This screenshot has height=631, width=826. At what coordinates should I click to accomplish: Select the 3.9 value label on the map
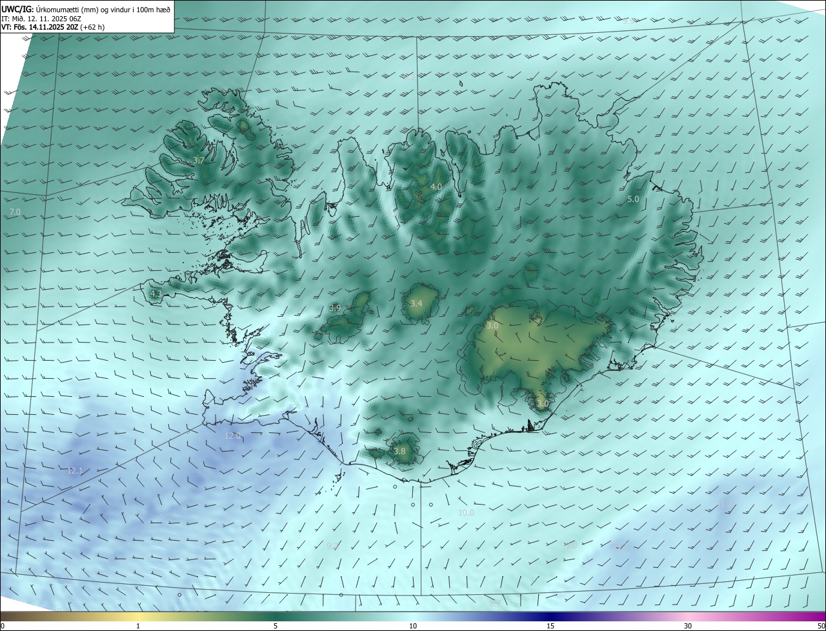point(335,308)
